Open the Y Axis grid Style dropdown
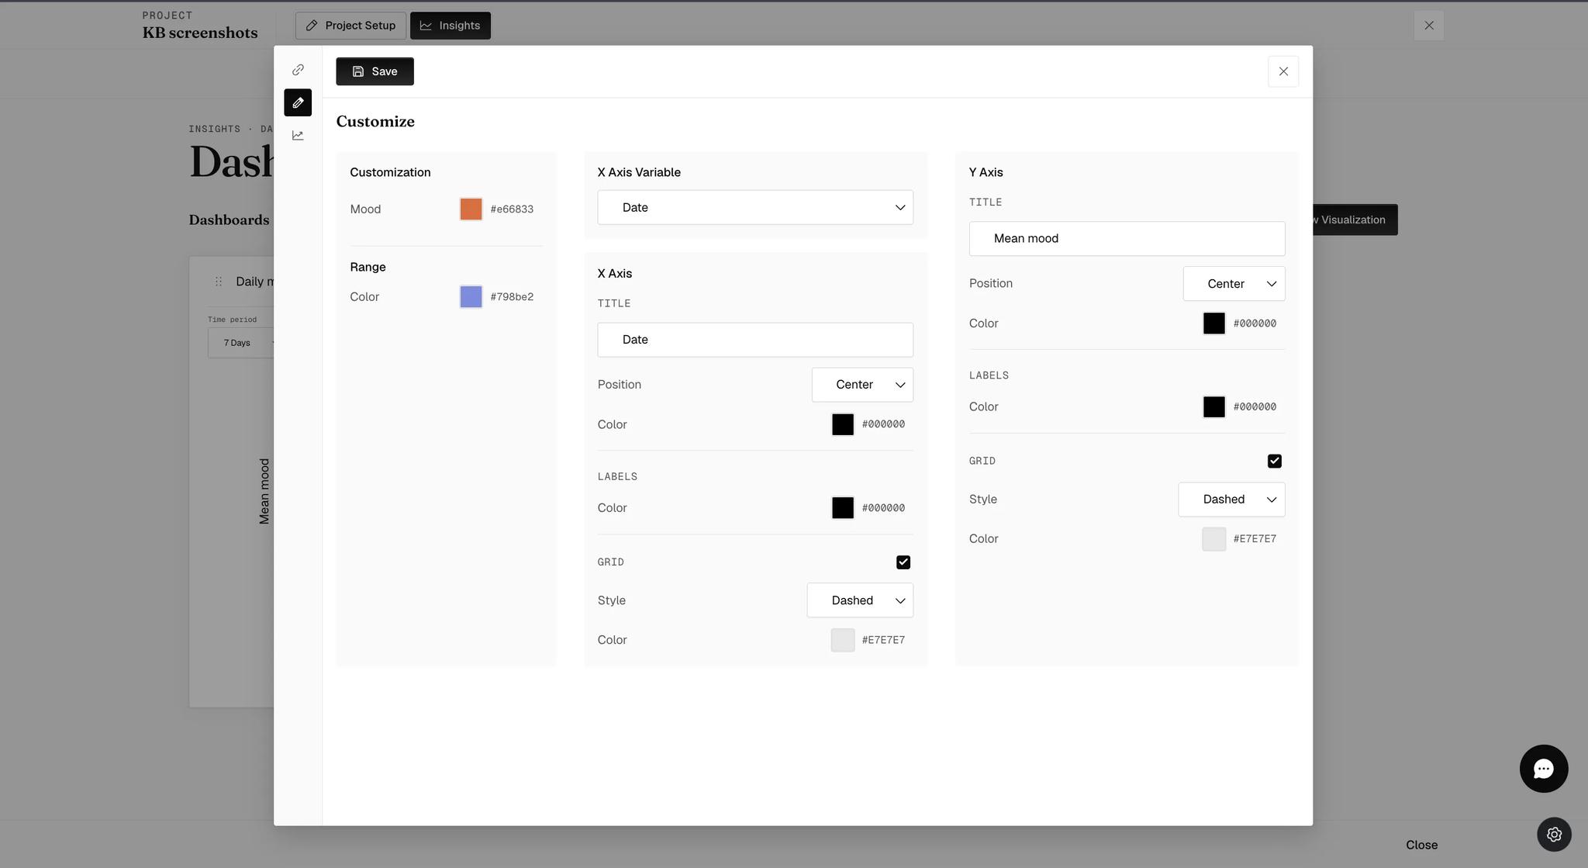Viewport: 1588px width, 868px height. (x=1231, y=500)
